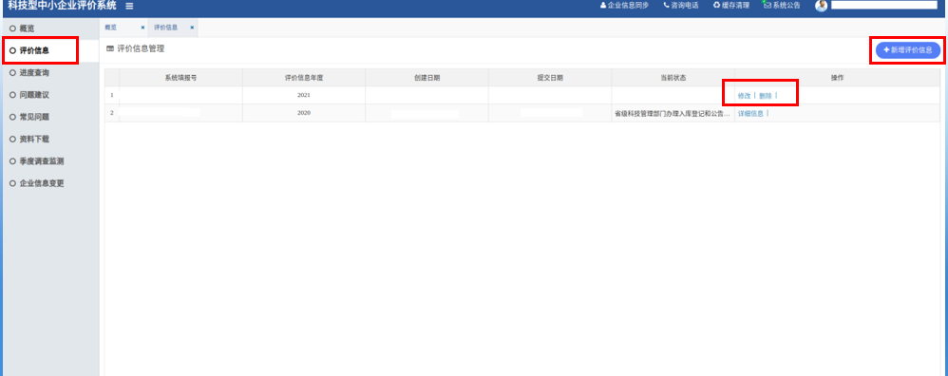Image resolution: width=948 pixels, height=376 pixels.
Task: Select the 2020 year cell
Action: [304, 113]
